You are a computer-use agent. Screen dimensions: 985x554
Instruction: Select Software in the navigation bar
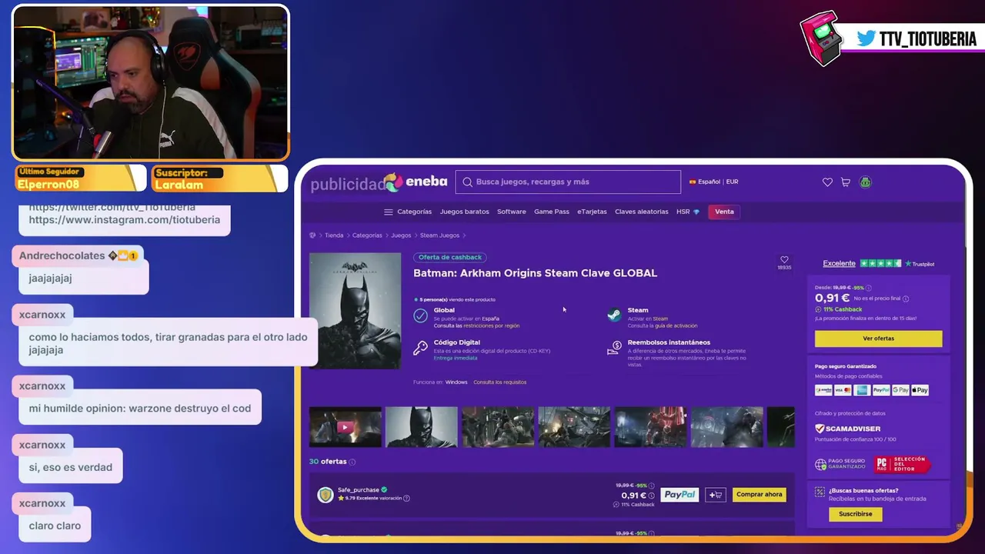(512, 212)
